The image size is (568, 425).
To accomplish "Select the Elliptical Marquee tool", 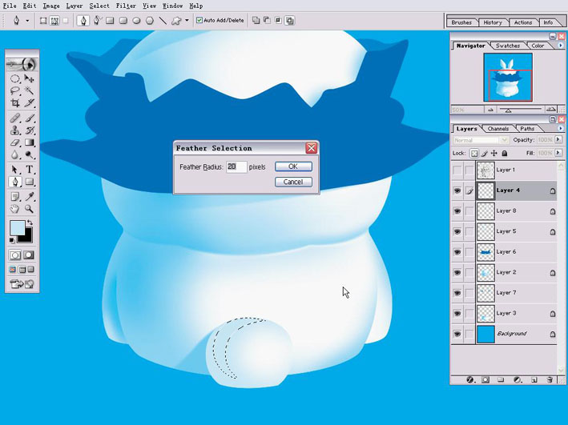I will (15, 78).
